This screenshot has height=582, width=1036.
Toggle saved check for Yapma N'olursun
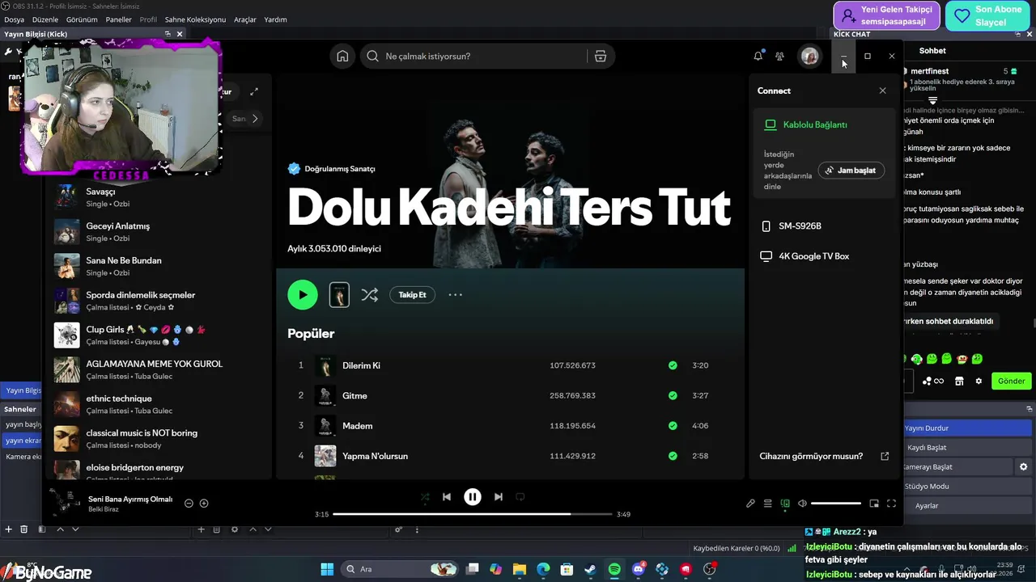pos(673,456)
